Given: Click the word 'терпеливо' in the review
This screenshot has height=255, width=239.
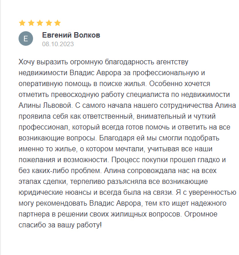Looking at the screenshot, I should (87, 182).
